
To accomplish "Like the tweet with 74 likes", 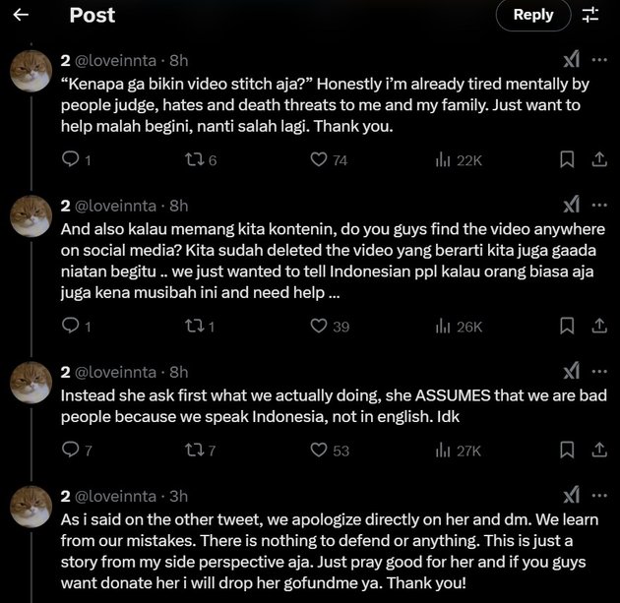I will pos(319,159).
